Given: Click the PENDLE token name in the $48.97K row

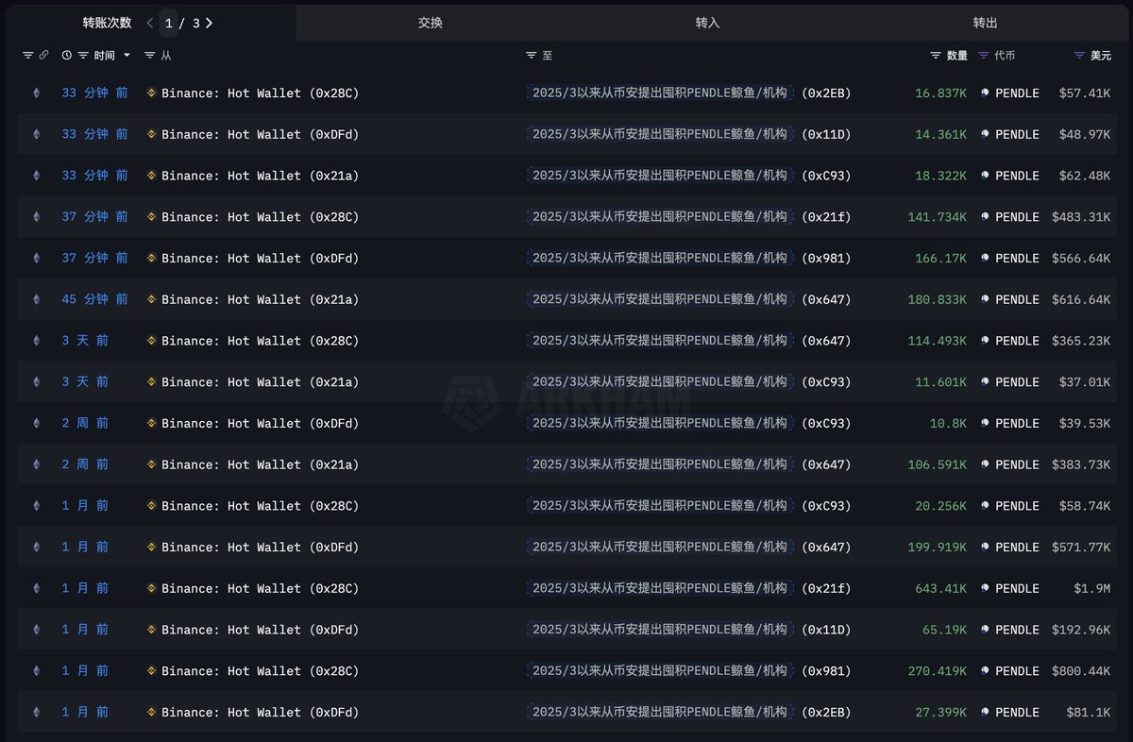Looking at the screenshot, I should coord(1017,134).
